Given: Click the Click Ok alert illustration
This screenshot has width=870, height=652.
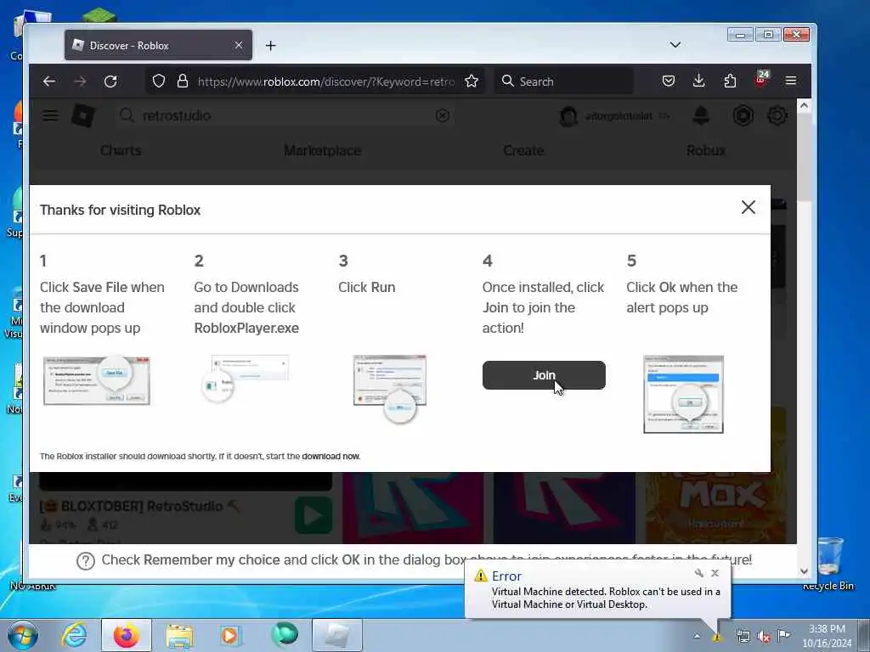Looking at the screenshot, I should (x=683, y=394).
